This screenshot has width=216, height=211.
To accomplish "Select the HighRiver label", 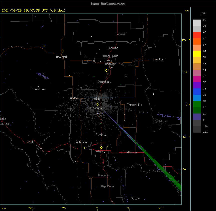I will (108, 186).
